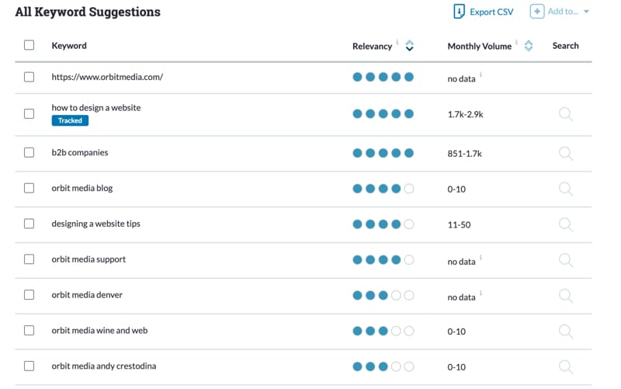Click 'no data' info icon in orbitmedia.com row
Image resolution: width=621 pixels, height=389 pixels.
click(481, 75)
